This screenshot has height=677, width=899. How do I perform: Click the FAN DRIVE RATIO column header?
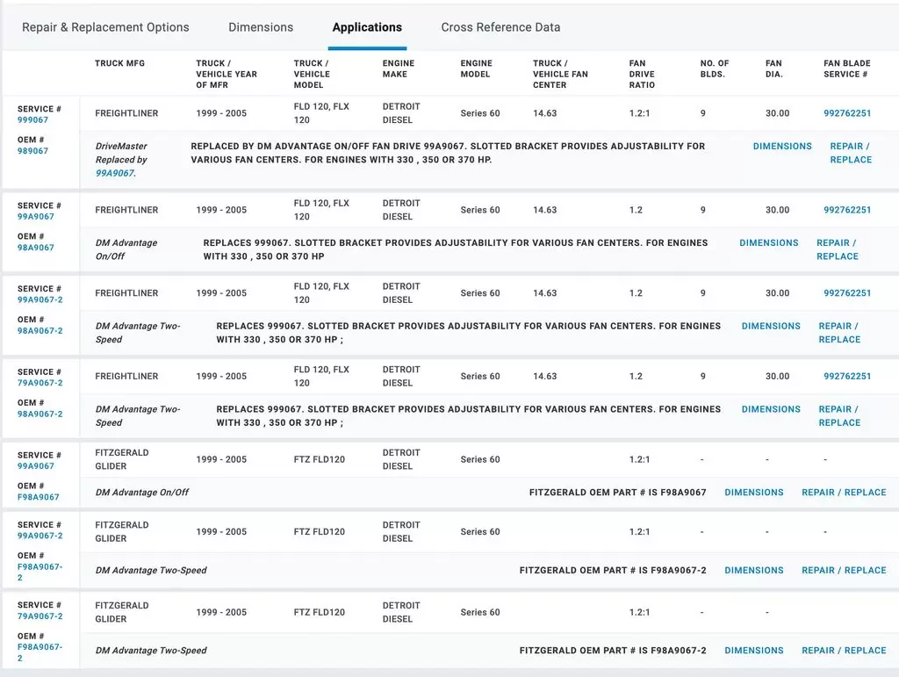[x=642, y=74]
